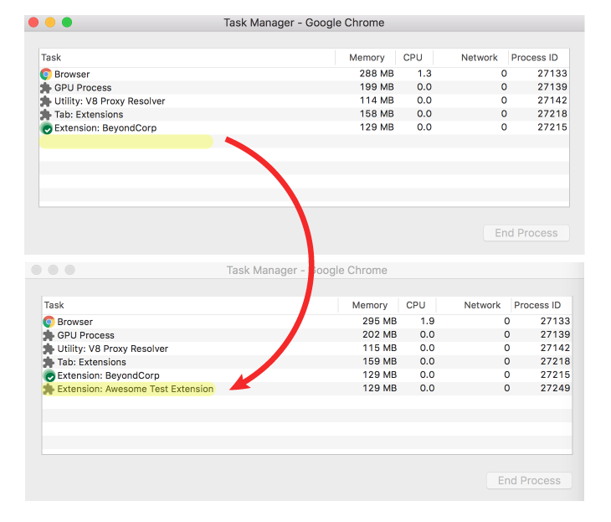The height and width of the screenshot is (522, 611).
Task: Sort by CPU column in upper window
Action: click(414, 58)
